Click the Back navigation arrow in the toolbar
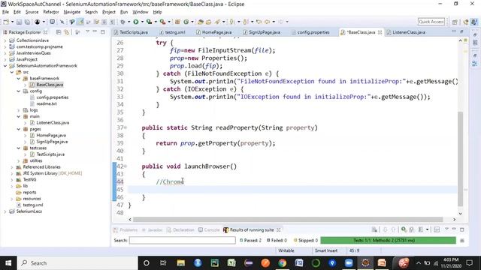The height and width of the screenshot is (270, 481). click(x=268, y=22)
